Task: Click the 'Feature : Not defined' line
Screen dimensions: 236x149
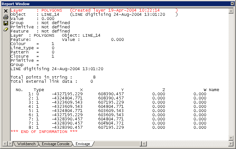Action: click(x=40, y=31)
